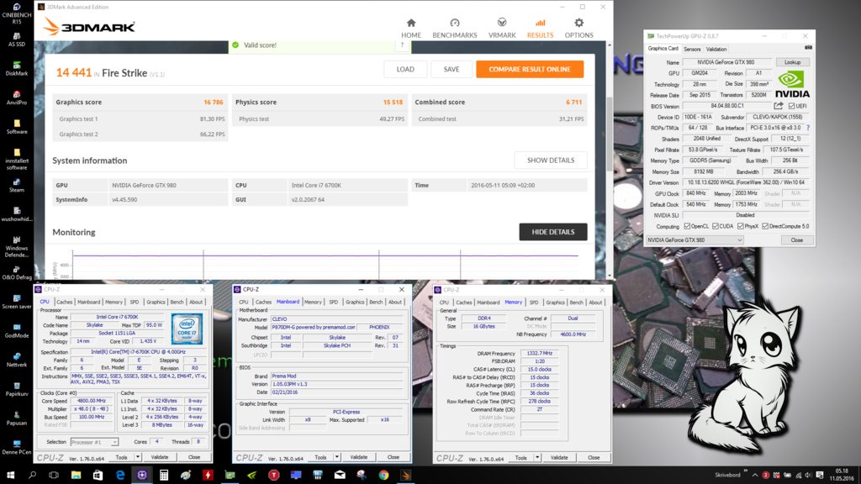Screen dimensions: 861x484
Task: Toggle the PhysX checkbox
Action: (x=740, y=226)
